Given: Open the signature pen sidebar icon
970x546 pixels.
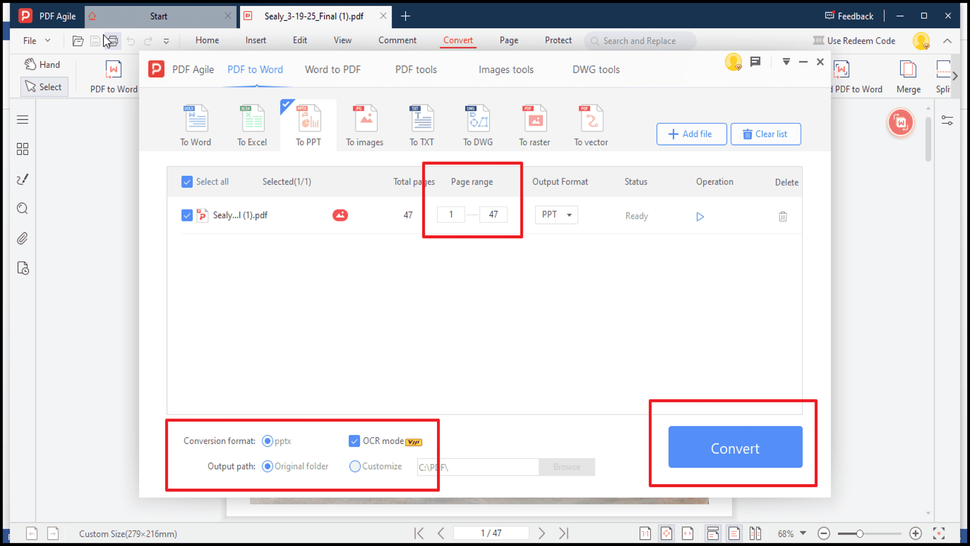Looking at the screenshot, I should click(22, 179).
